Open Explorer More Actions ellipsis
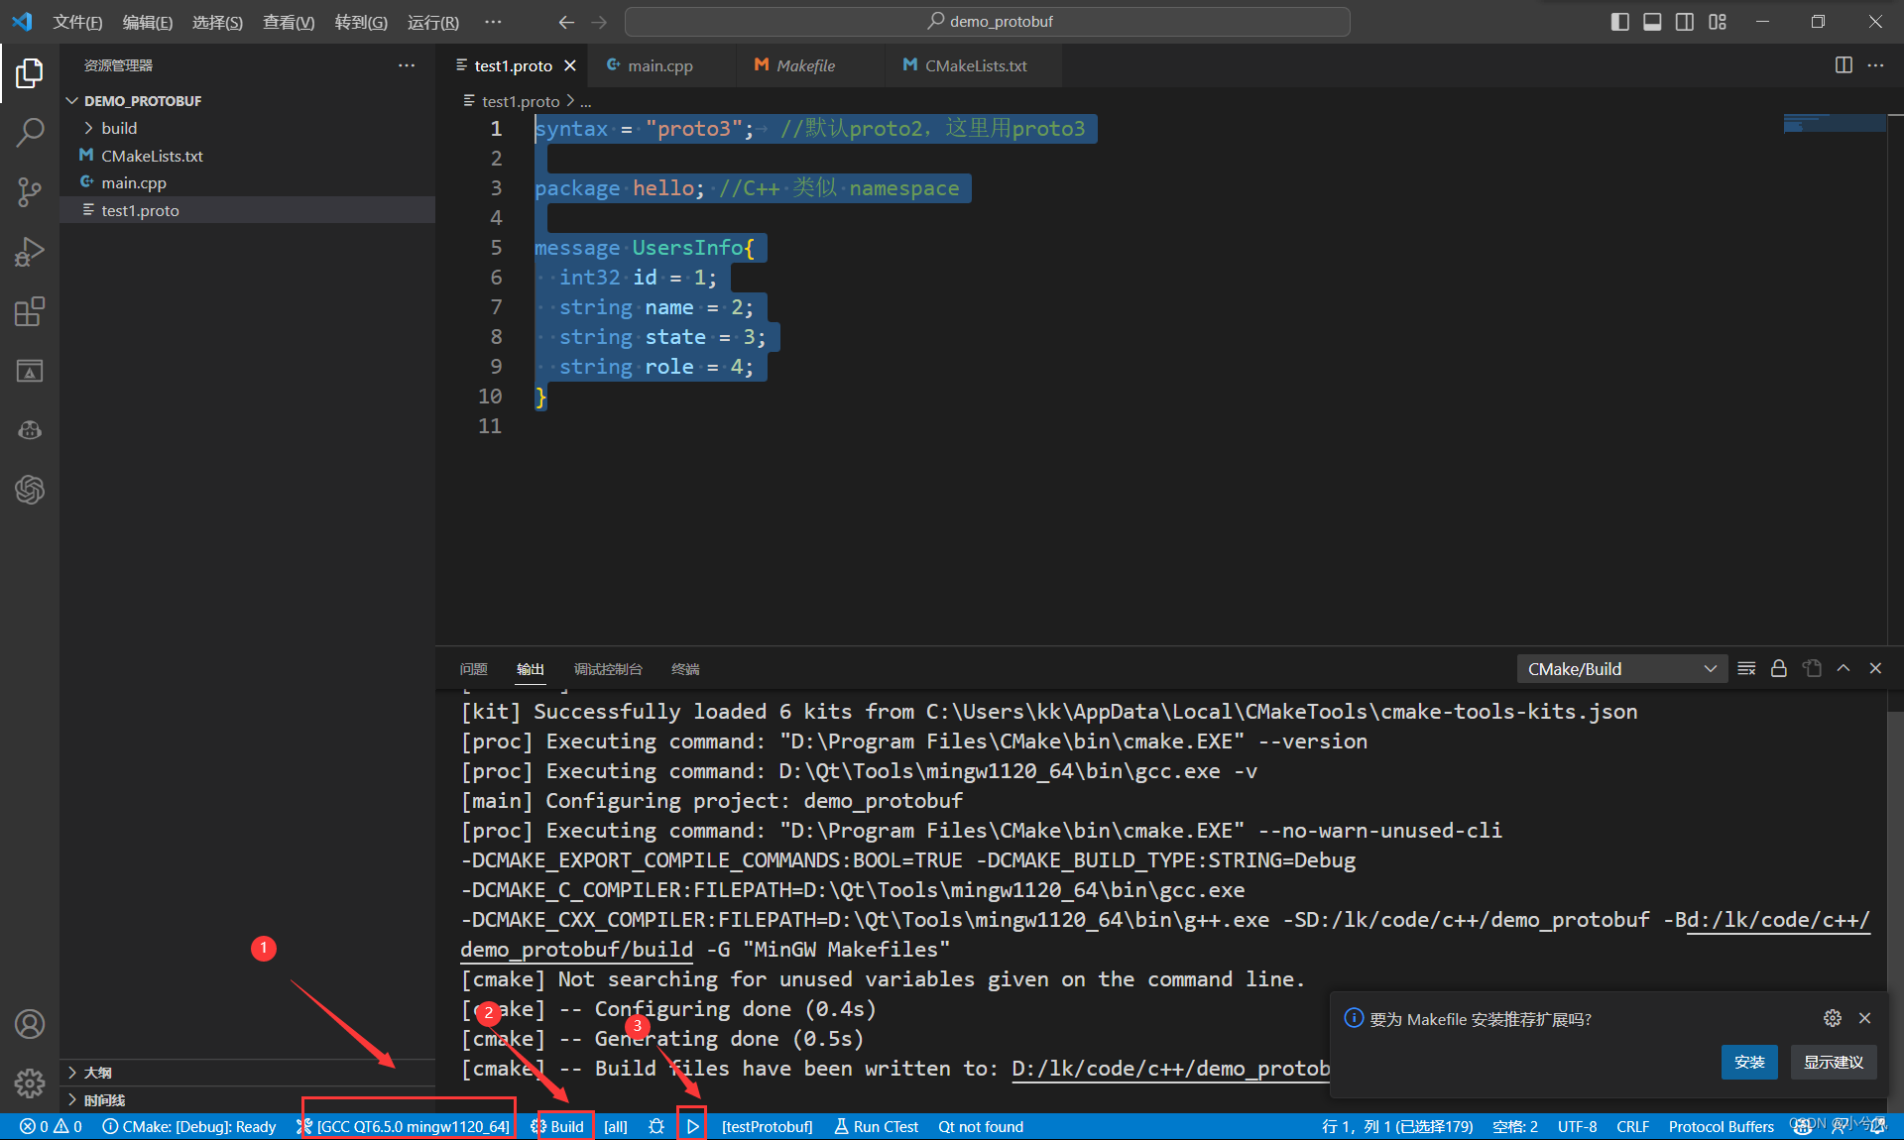Image resolution: width=1904 pixels, height=1140 pixels. pos(407,65)
